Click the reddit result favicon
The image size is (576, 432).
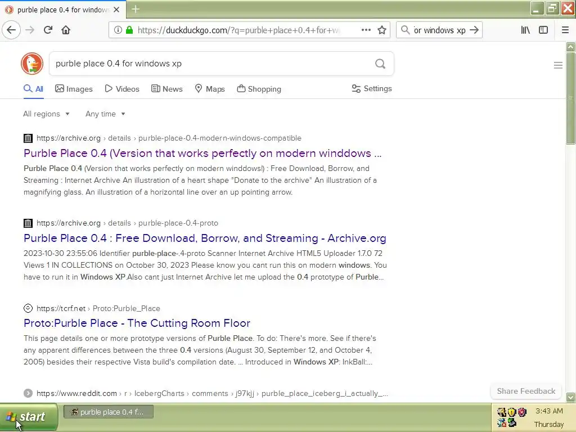coord(28,393)
